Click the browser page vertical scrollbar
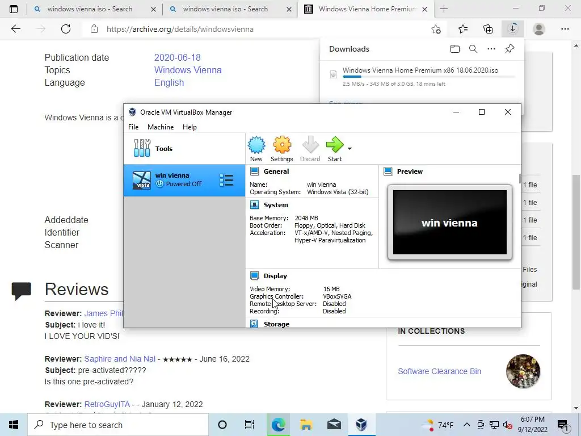The width and height of the screenshot is (581, 436). 576,232
